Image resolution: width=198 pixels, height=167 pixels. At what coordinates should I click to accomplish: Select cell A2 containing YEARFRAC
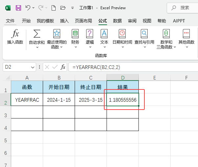tap(27, 100)
